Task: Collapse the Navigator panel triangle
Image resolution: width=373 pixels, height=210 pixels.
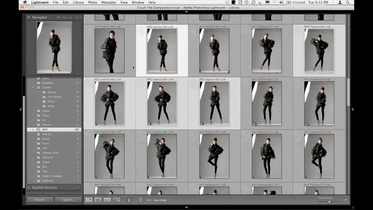Action: pos(29,17)
